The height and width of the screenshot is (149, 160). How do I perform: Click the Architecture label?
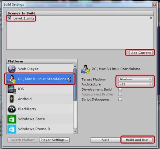91,84
